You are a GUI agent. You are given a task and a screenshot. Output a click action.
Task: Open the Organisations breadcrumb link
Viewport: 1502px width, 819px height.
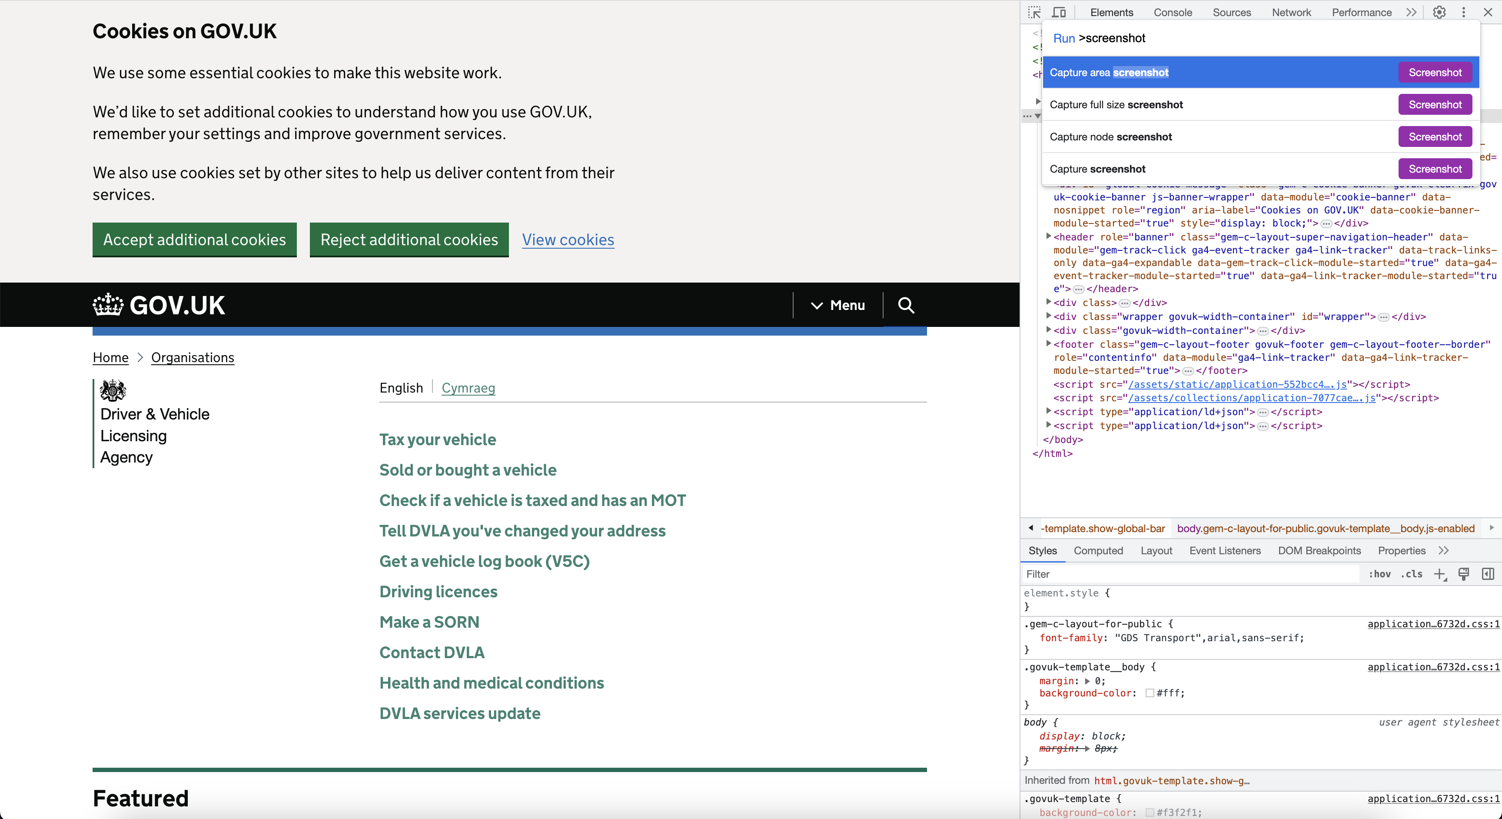pos(193,358)
